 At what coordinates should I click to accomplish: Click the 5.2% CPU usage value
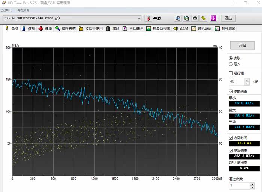(x=244, y=168)
